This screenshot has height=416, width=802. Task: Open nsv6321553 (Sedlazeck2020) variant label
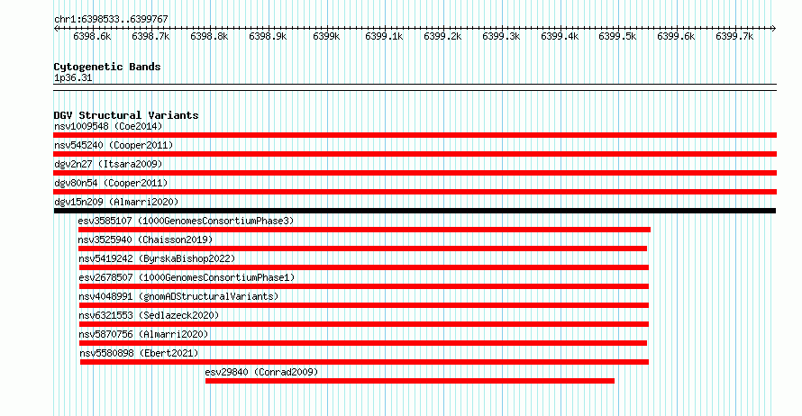[x=149, y=315]
